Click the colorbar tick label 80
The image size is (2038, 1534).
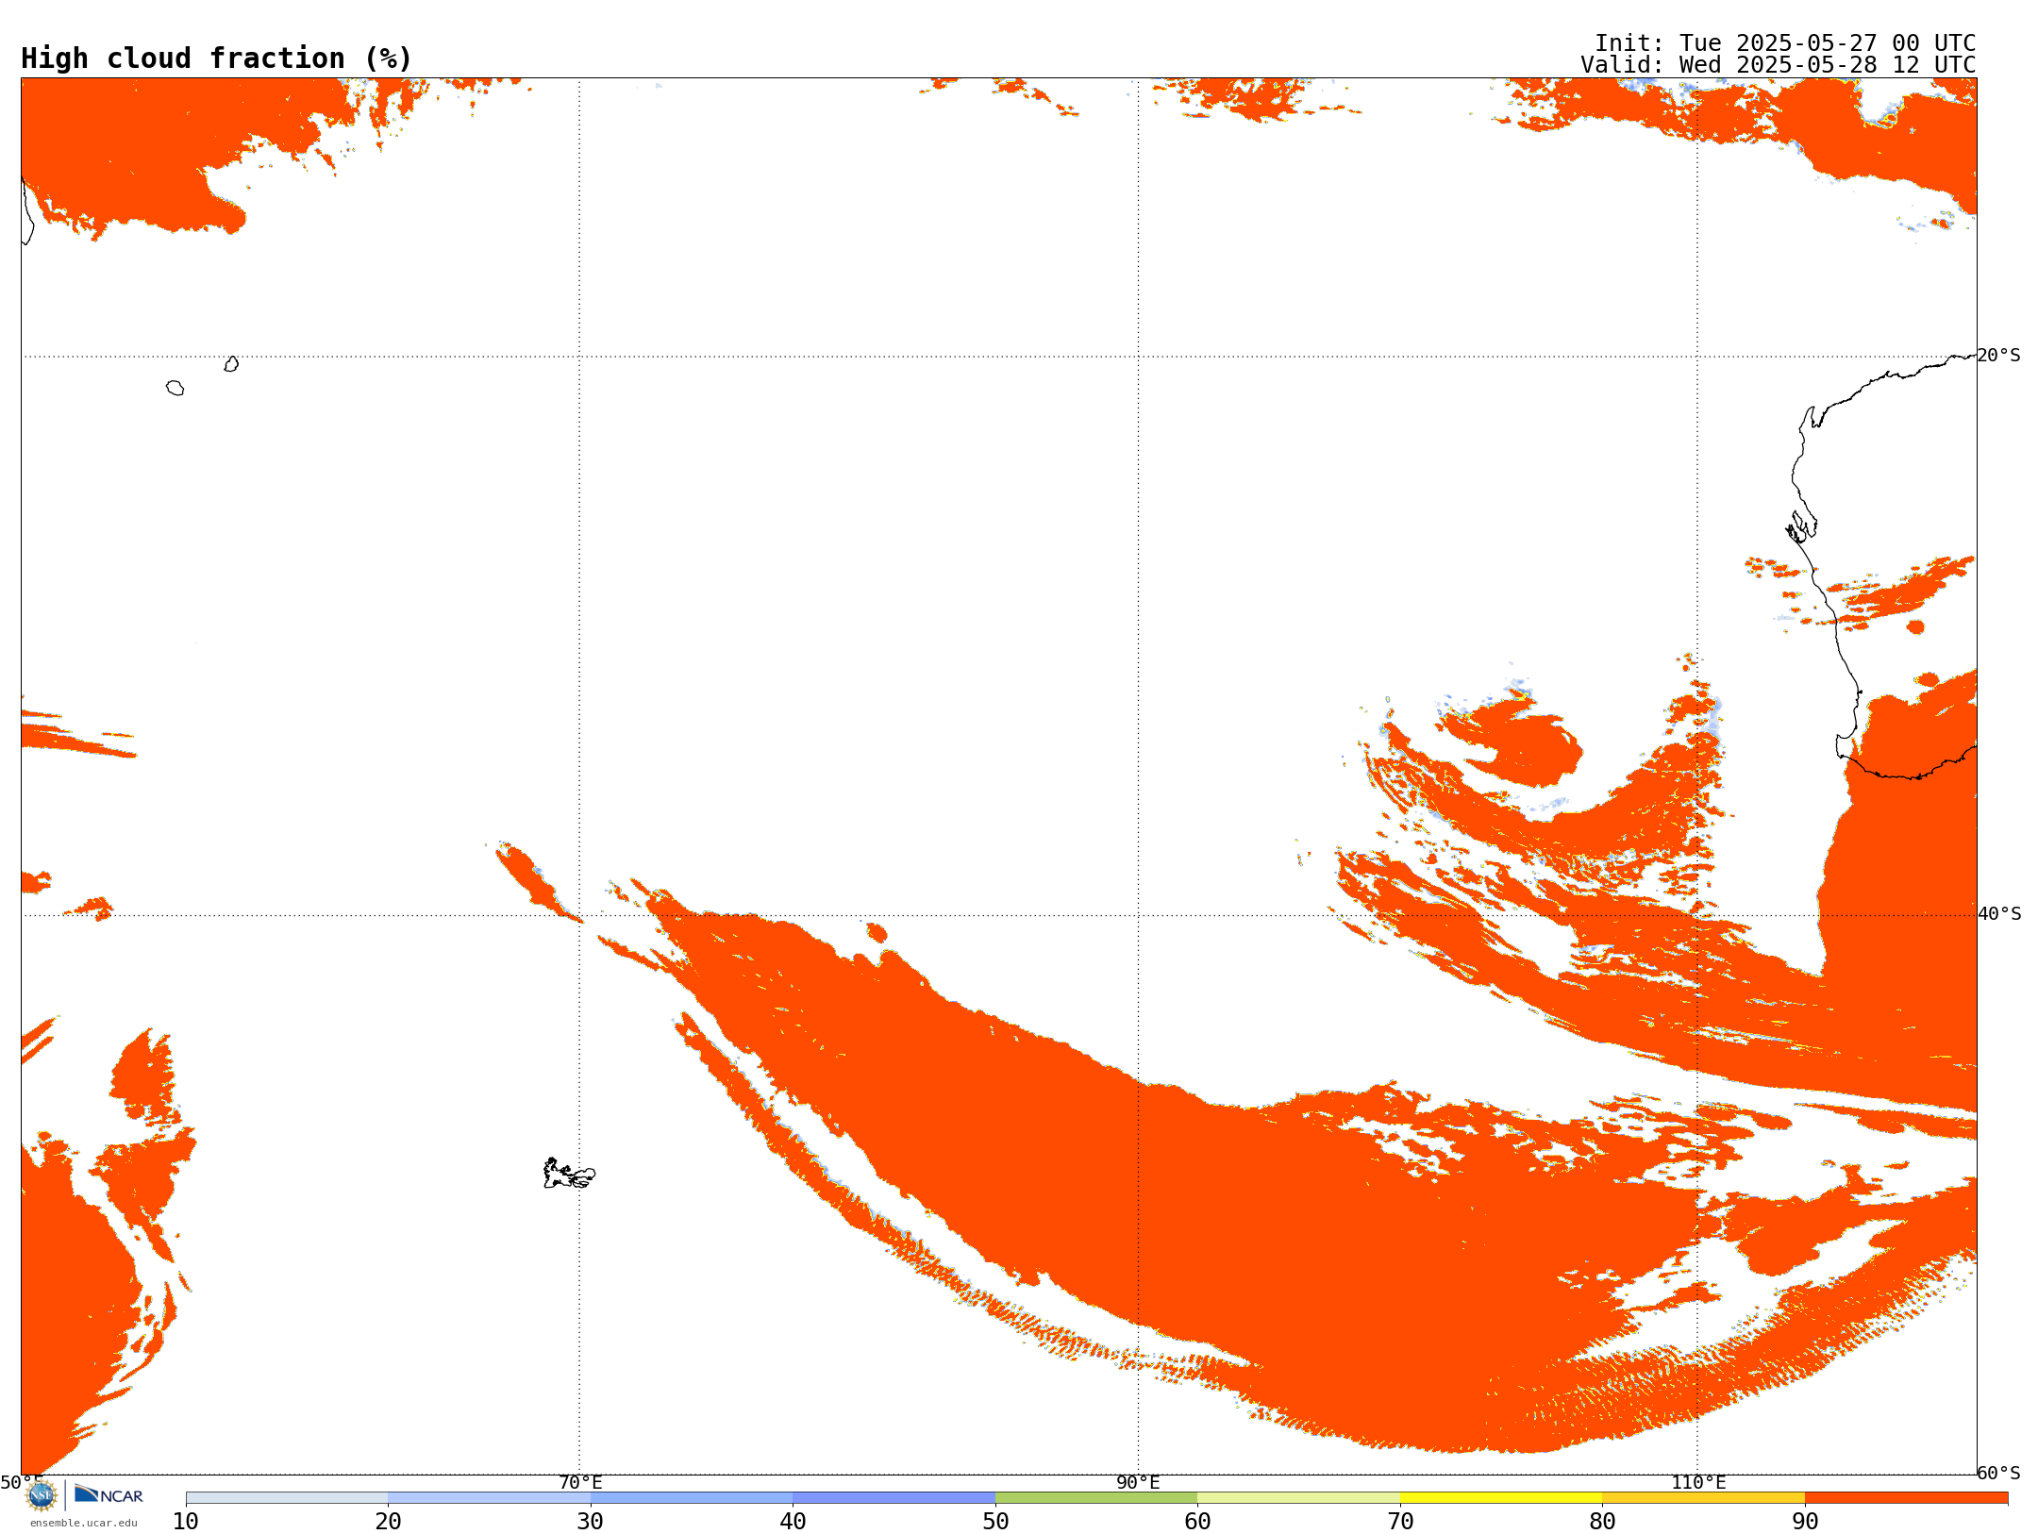tap(1602, 1521)
